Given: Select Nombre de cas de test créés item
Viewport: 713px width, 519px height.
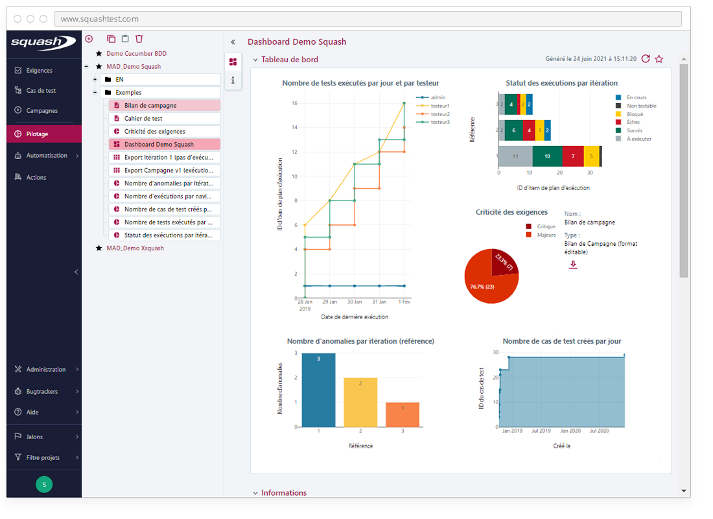Looking at the screenshot, I should [165, 210].
